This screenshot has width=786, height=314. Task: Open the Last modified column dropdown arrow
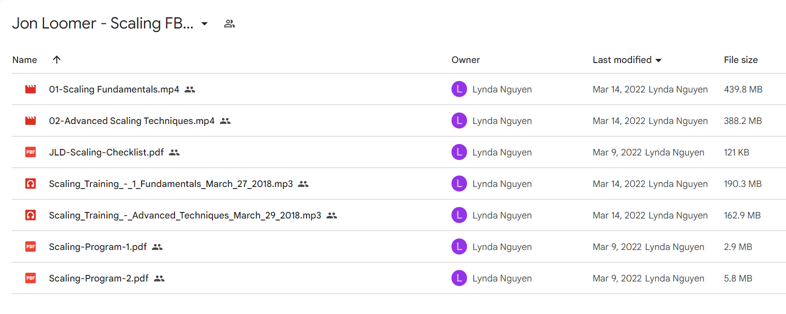pos(658,60)
